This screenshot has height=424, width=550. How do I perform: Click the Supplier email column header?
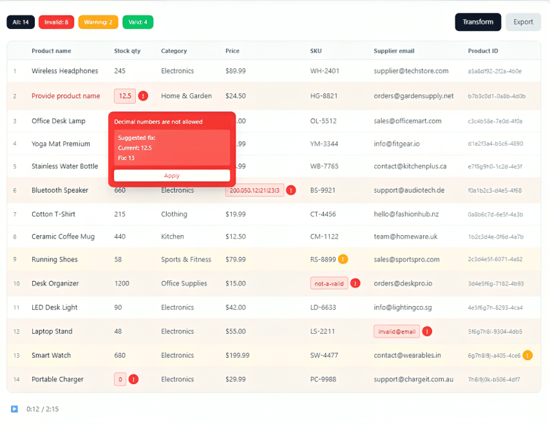pyautogui.click(x=394, y=51)
